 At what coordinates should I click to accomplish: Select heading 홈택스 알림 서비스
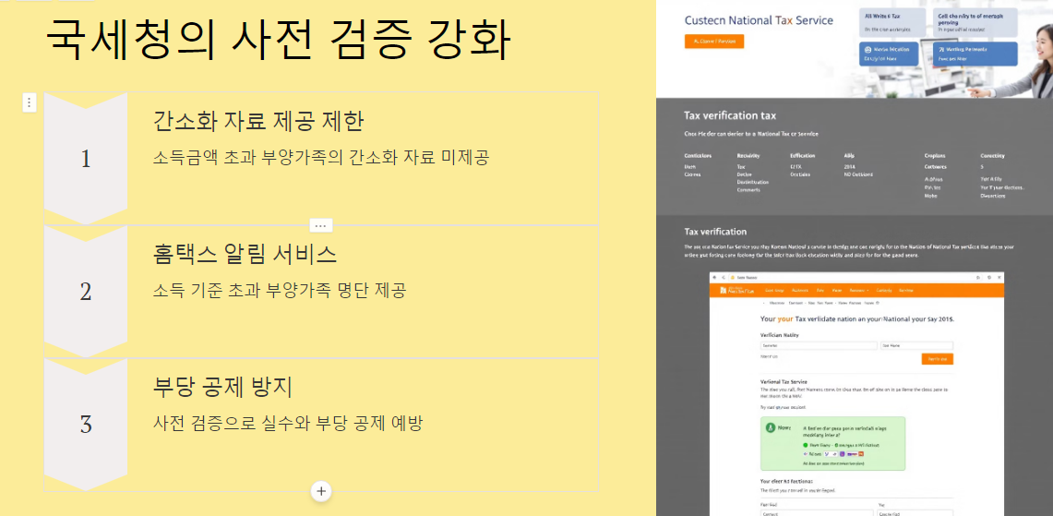coord(245,254)
